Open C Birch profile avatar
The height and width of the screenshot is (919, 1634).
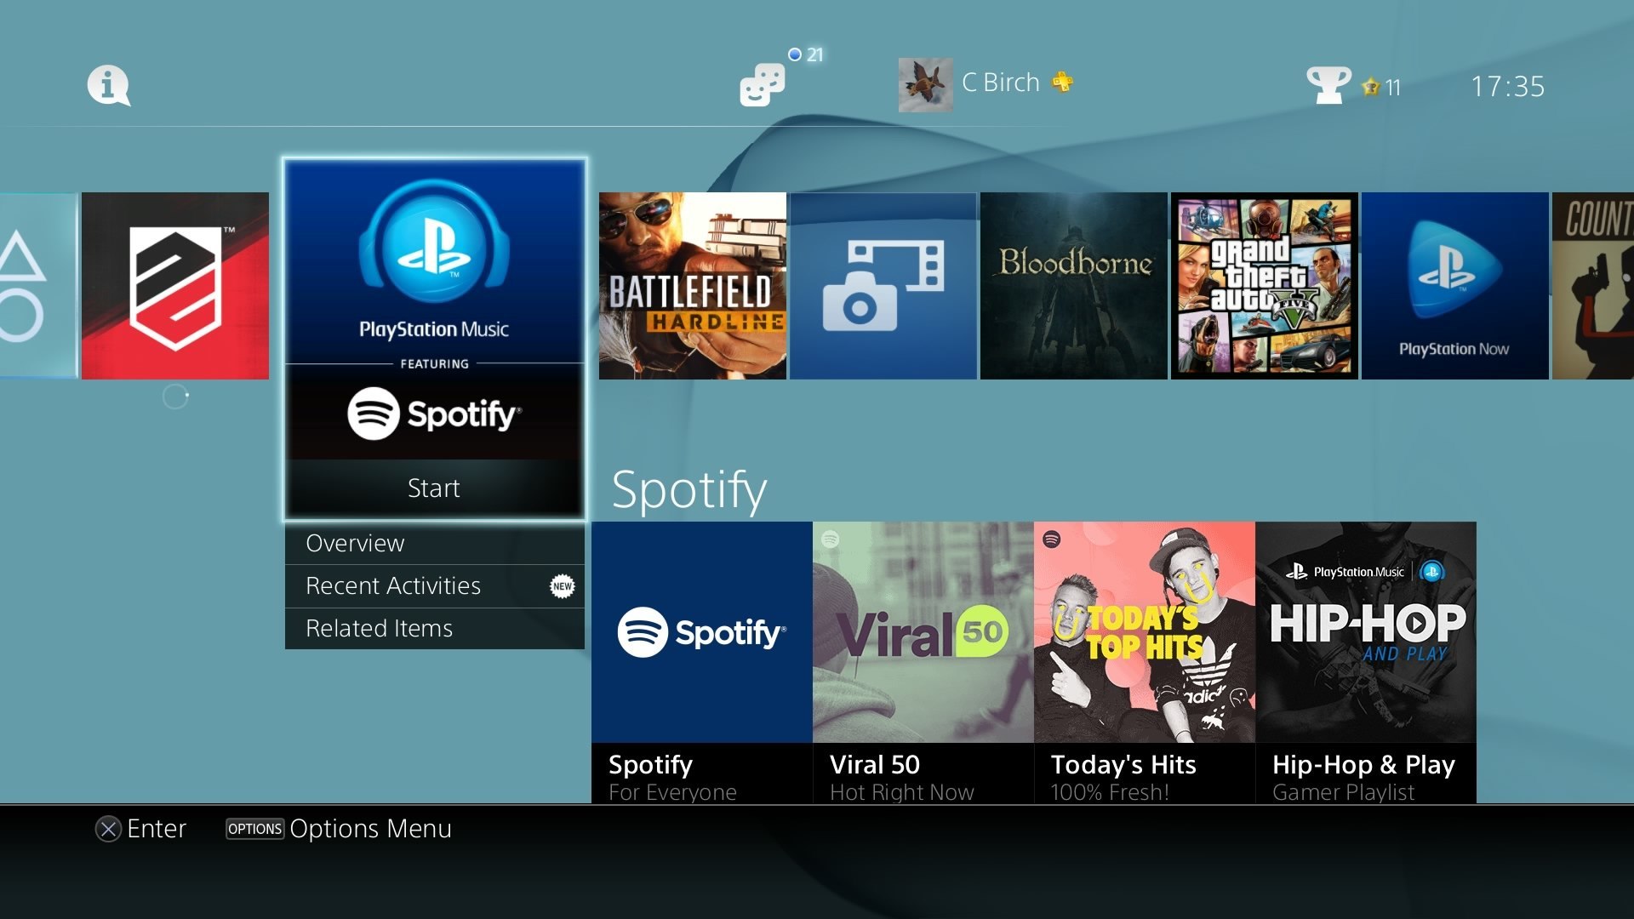coord(925,84)
